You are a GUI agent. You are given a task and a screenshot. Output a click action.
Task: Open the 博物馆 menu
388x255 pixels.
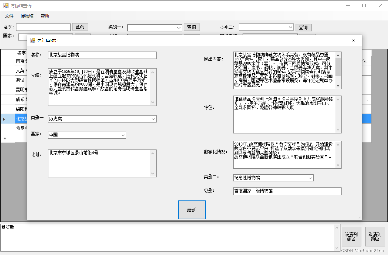[x=27, y=16]
